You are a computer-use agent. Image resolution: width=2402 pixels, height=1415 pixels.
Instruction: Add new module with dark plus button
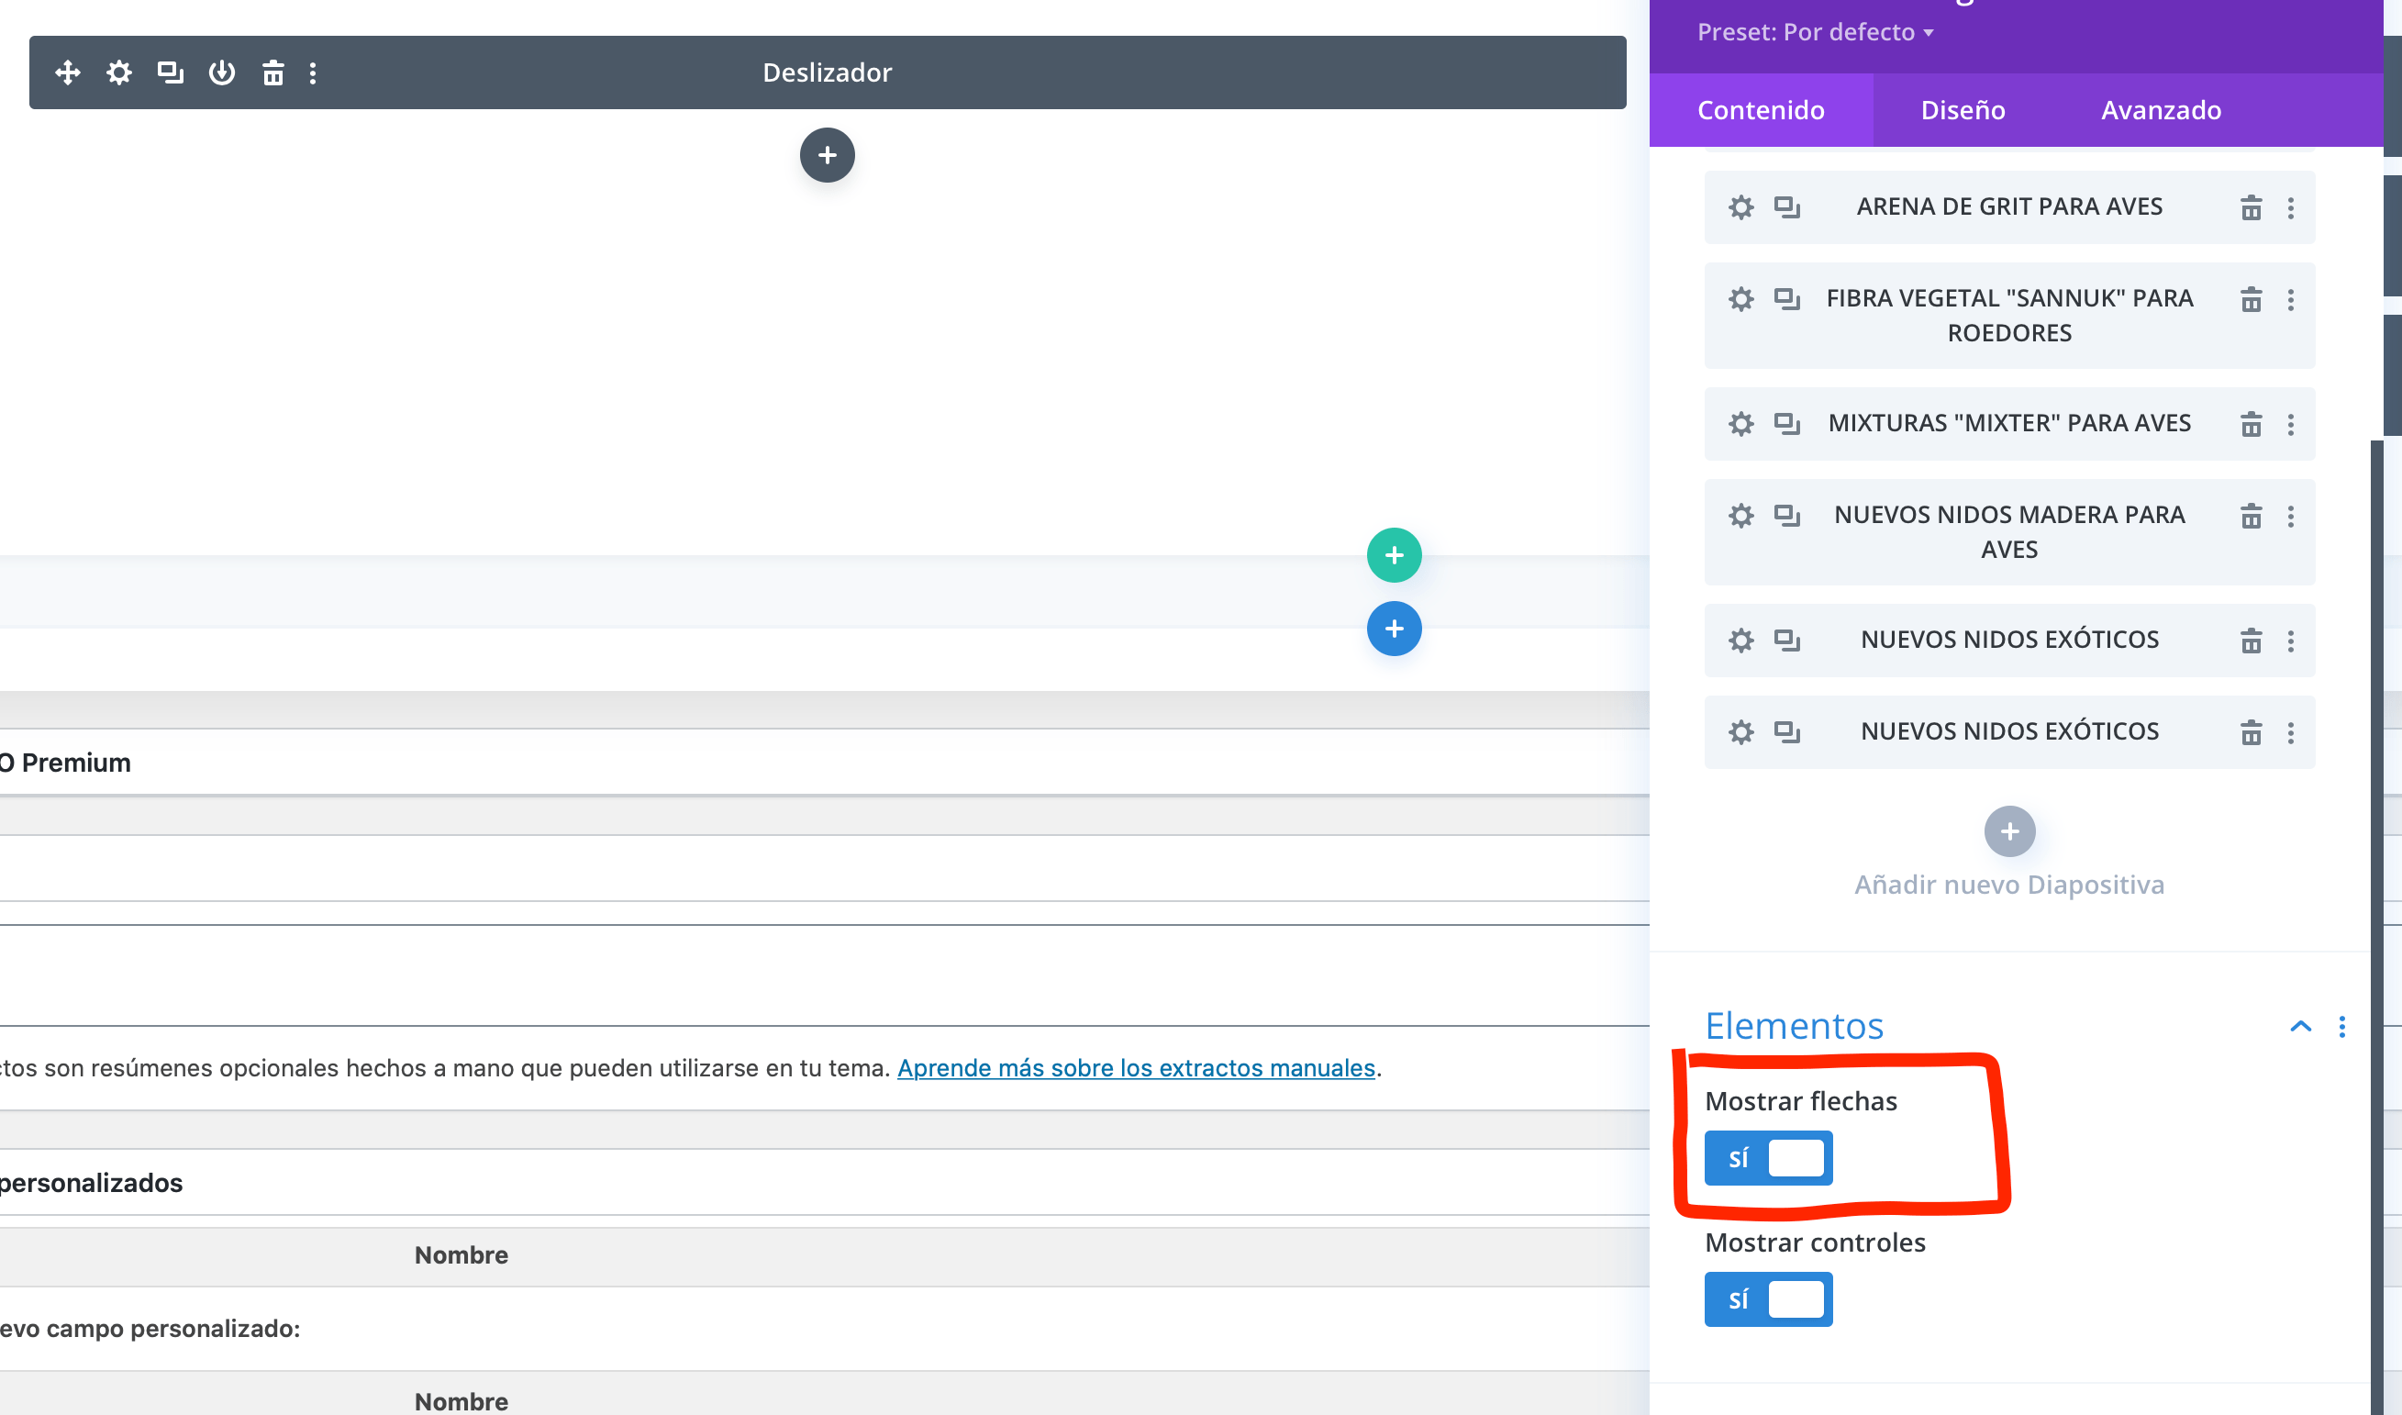point(828,155)
